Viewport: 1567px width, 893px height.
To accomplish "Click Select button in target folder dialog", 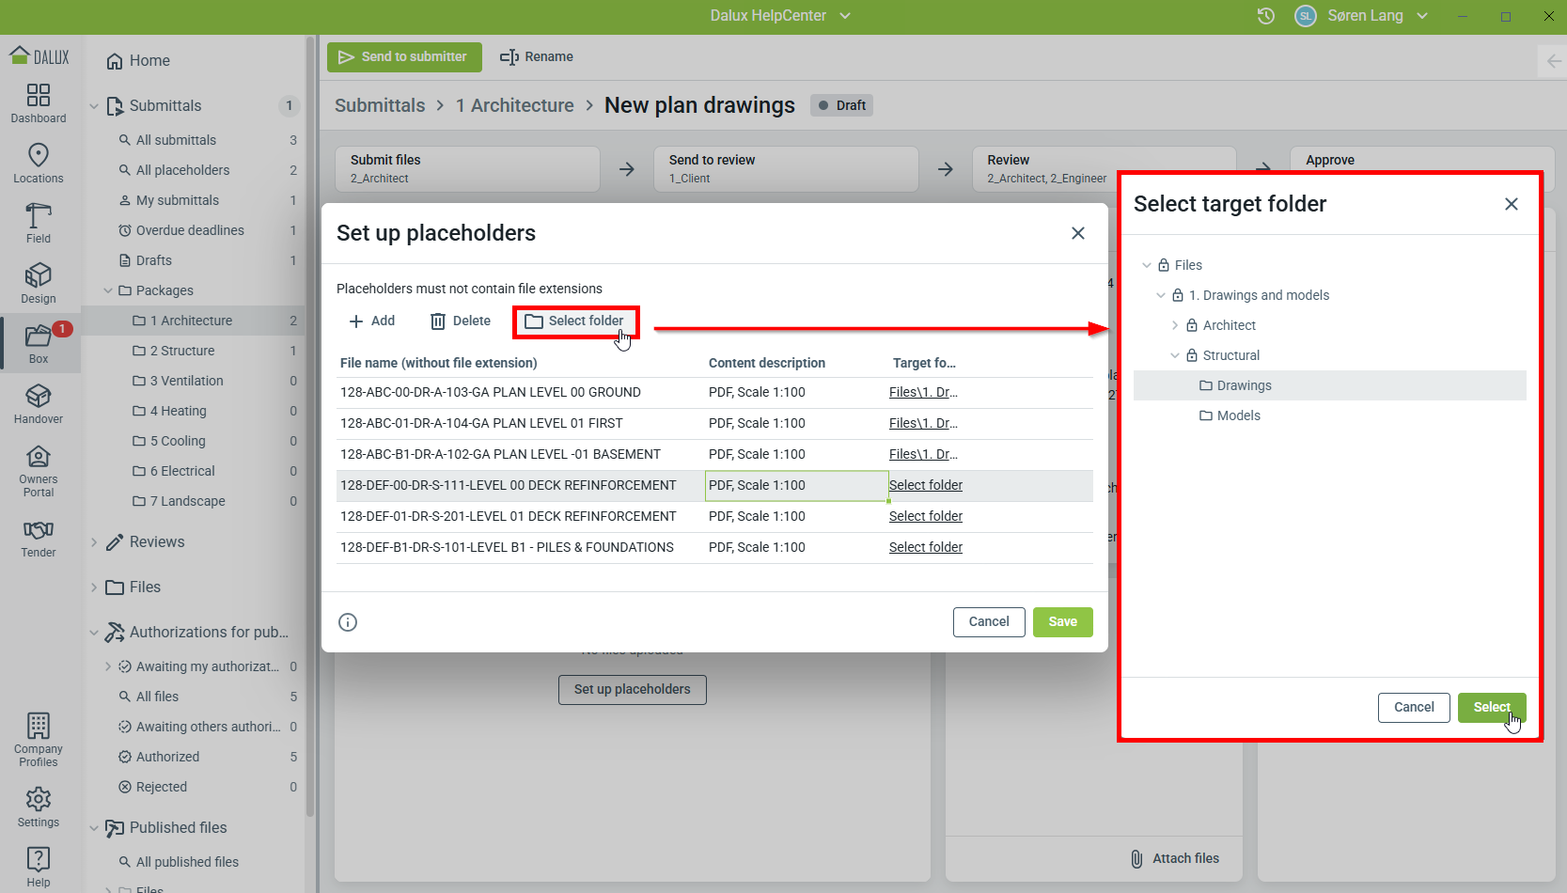I will [1491, 708].
